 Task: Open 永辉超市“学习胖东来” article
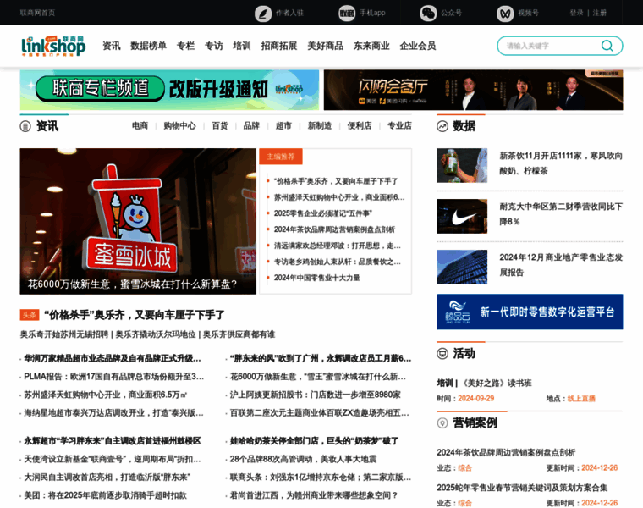point(113,441)
